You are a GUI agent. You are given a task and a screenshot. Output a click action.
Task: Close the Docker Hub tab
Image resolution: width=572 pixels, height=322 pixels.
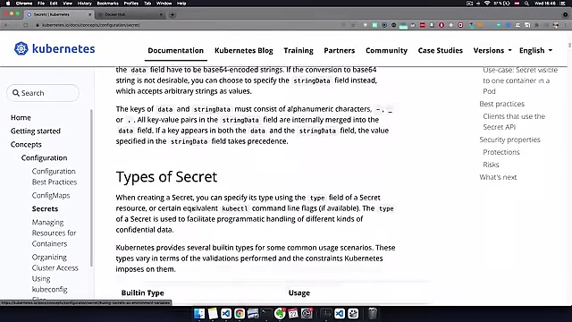161,14
